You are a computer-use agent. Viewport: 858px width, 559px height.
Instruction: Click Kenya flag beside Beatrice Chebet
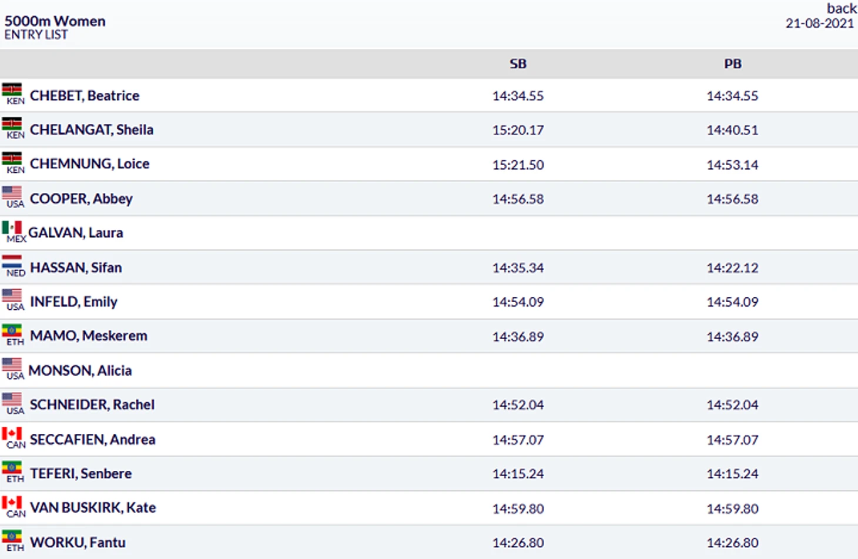(x=12, y=90)
